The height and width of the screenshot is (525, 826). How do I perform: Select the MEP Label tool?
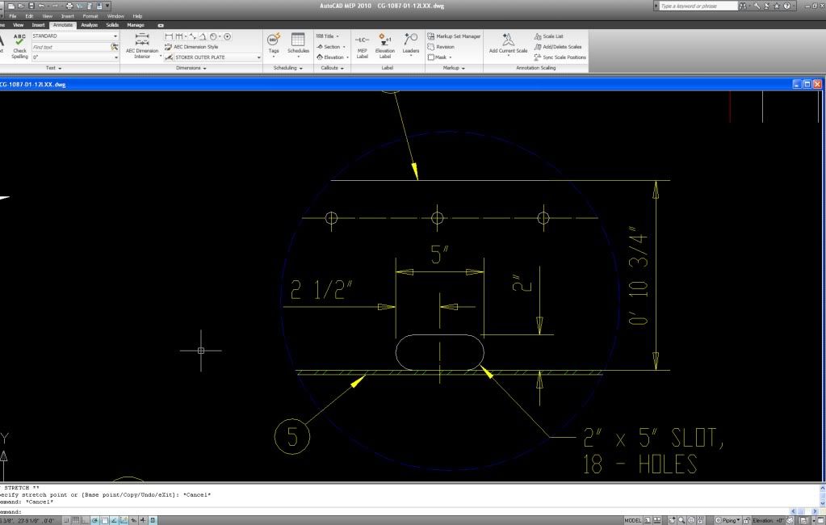[362, 44]
